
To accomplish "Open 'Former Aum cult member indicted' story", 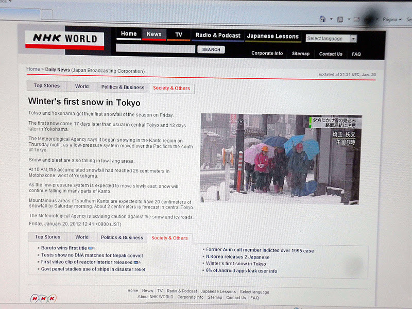I will click(x=260, y=250).
